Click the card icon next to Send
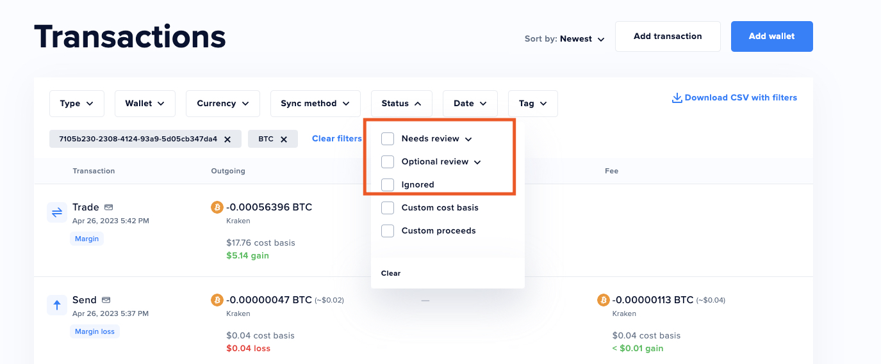 pyautogui.click(x=106, y=300)
